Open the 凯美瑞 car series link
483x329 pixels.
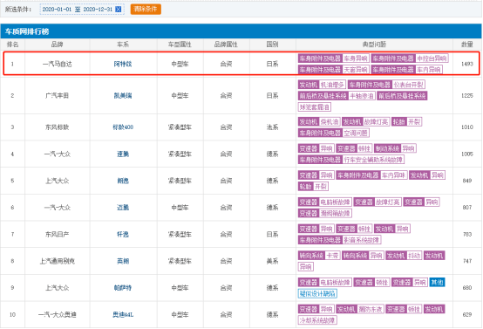click(x=123, y=96)
